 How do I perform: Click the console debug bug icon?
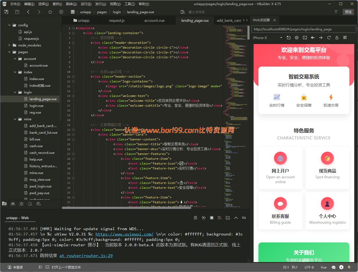[x=196, y=218]
